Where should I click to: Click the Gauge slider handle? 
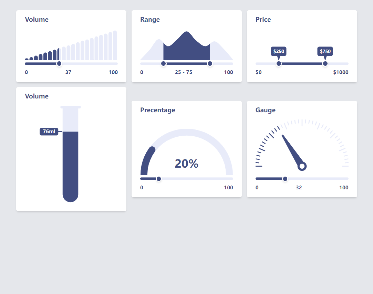[x=285, y=179]
